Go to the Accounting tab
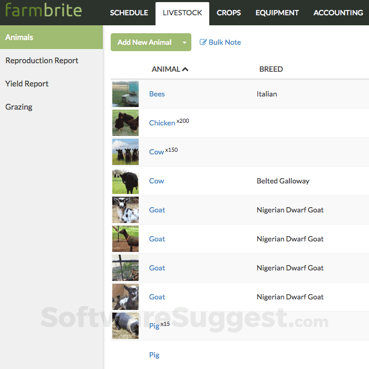369x369 pixels. coord(338,13)
